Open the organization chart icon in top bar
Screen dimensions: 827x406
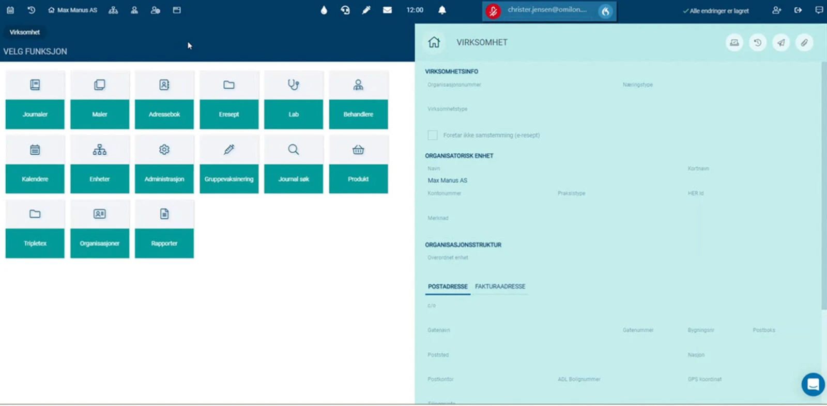[113, 10]
